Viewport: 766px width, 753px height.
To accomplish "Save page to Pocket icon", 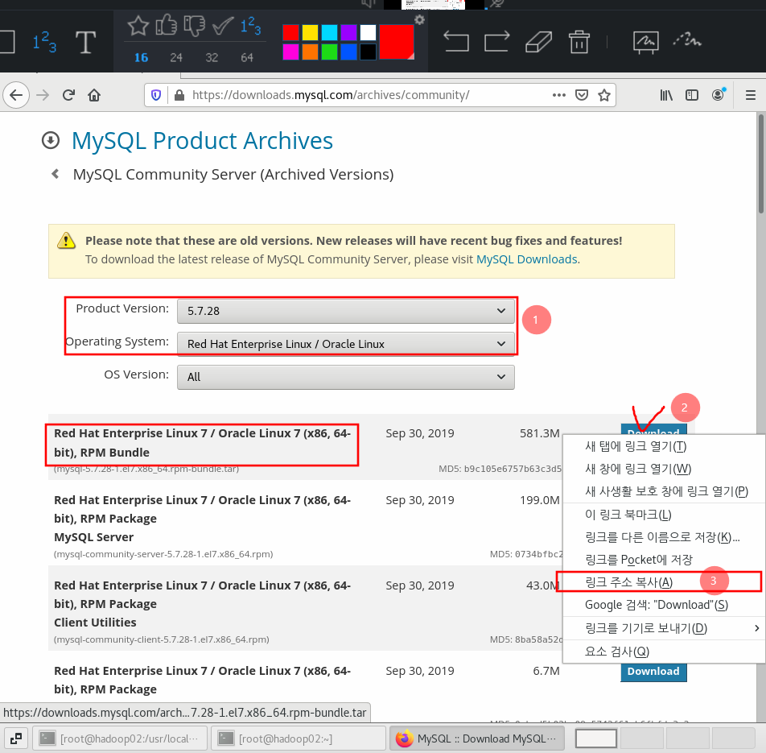I will click(581, 95).
